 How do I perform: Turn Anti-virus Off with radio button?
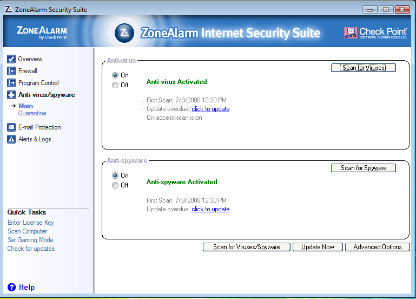click(115, 85)
